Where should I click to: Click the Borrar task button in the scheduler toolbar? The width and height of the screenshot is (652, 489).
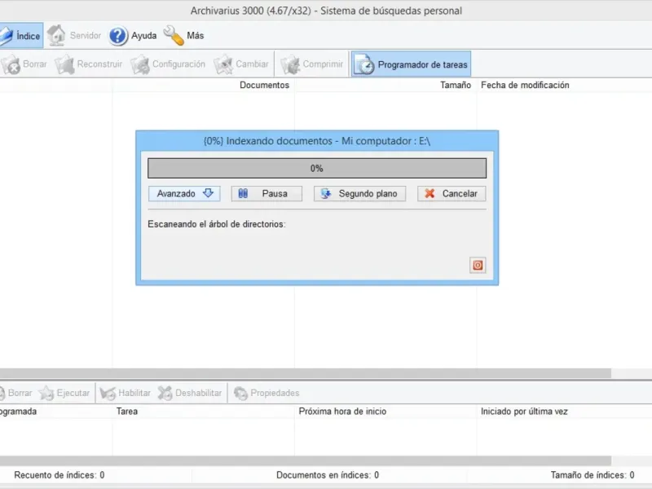(x=16, y=393)
